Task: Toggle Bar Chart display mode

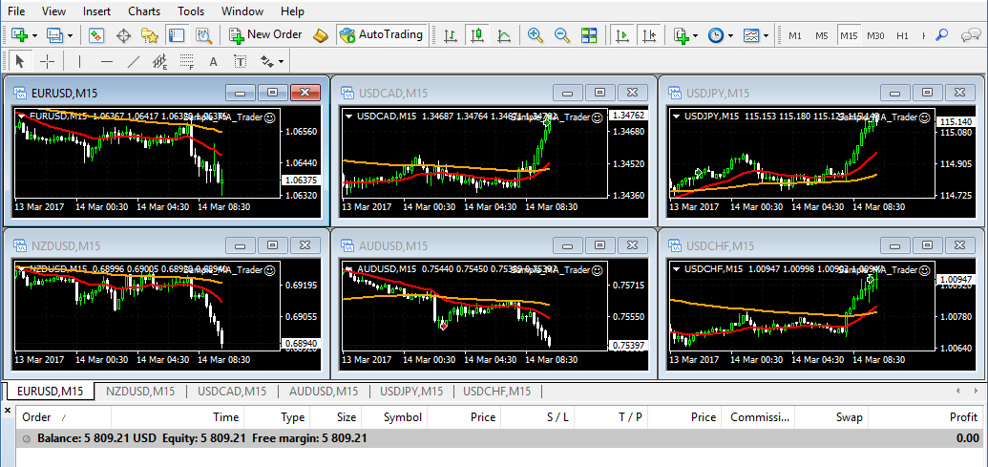Action: tap(450, 35)
